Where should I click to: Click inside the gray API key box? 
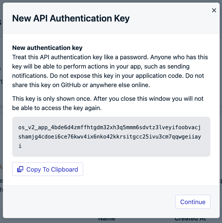point(111,137)
